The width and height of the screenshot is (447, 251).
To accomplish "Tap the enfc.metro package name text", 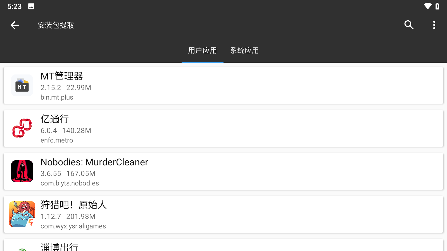I will coord(56,140).
